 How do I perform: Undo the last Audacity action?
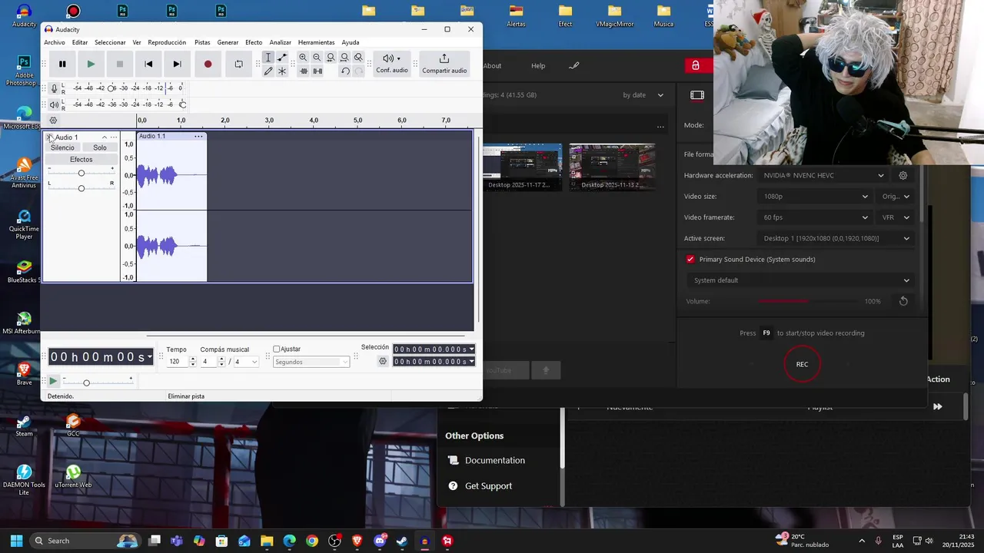pyautogui.click(x=345, y=71)
